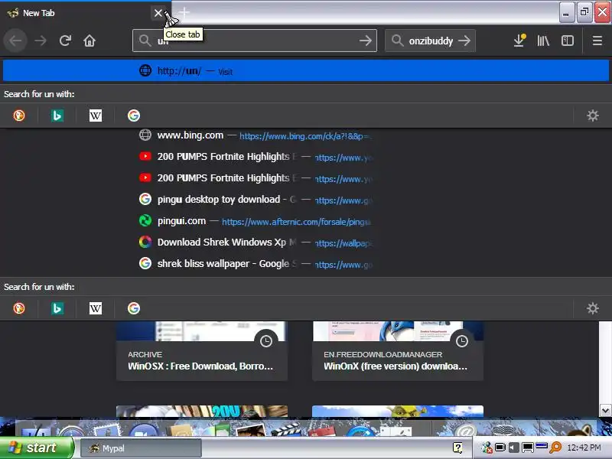Open the Downloads panel
Viewport: 612px width, 459px height.
pos(519,41)
